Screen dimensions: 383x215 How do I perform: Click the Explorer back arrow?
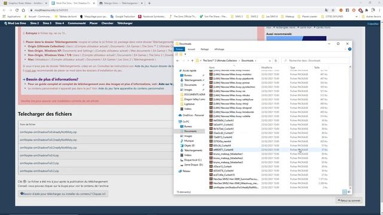pyautogui.click(x=178, y=61)
